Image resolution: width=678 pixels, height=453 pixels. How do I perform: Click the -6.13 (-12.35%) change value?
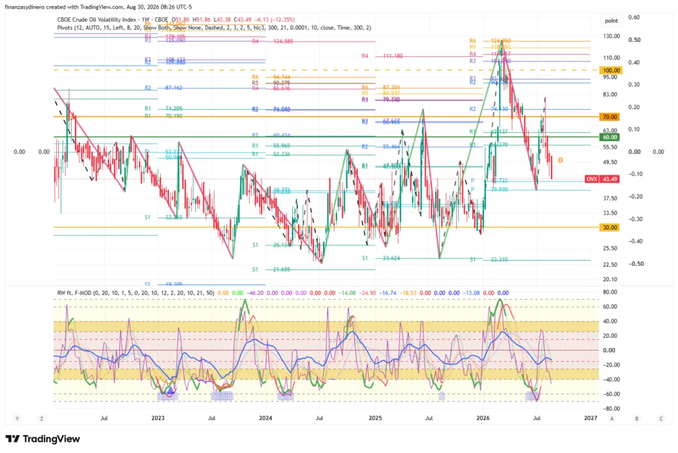[x=275, y=19]
